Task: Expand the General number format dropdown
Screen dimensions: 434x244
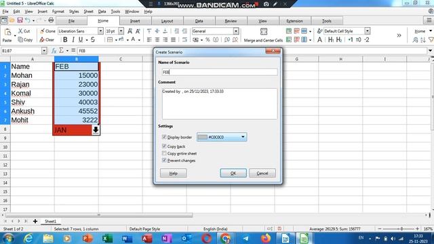Action: (236, 31)
